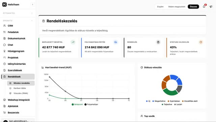216x122 pixels.
Task: Click the clock icon on Státusz-eloszlás card
Action: [x=201, y=42]
